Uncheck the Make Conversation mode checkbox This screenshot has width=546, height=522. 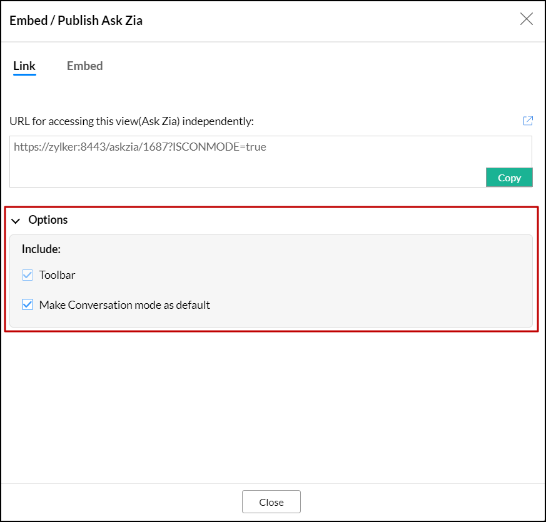(x=28, y=305)
